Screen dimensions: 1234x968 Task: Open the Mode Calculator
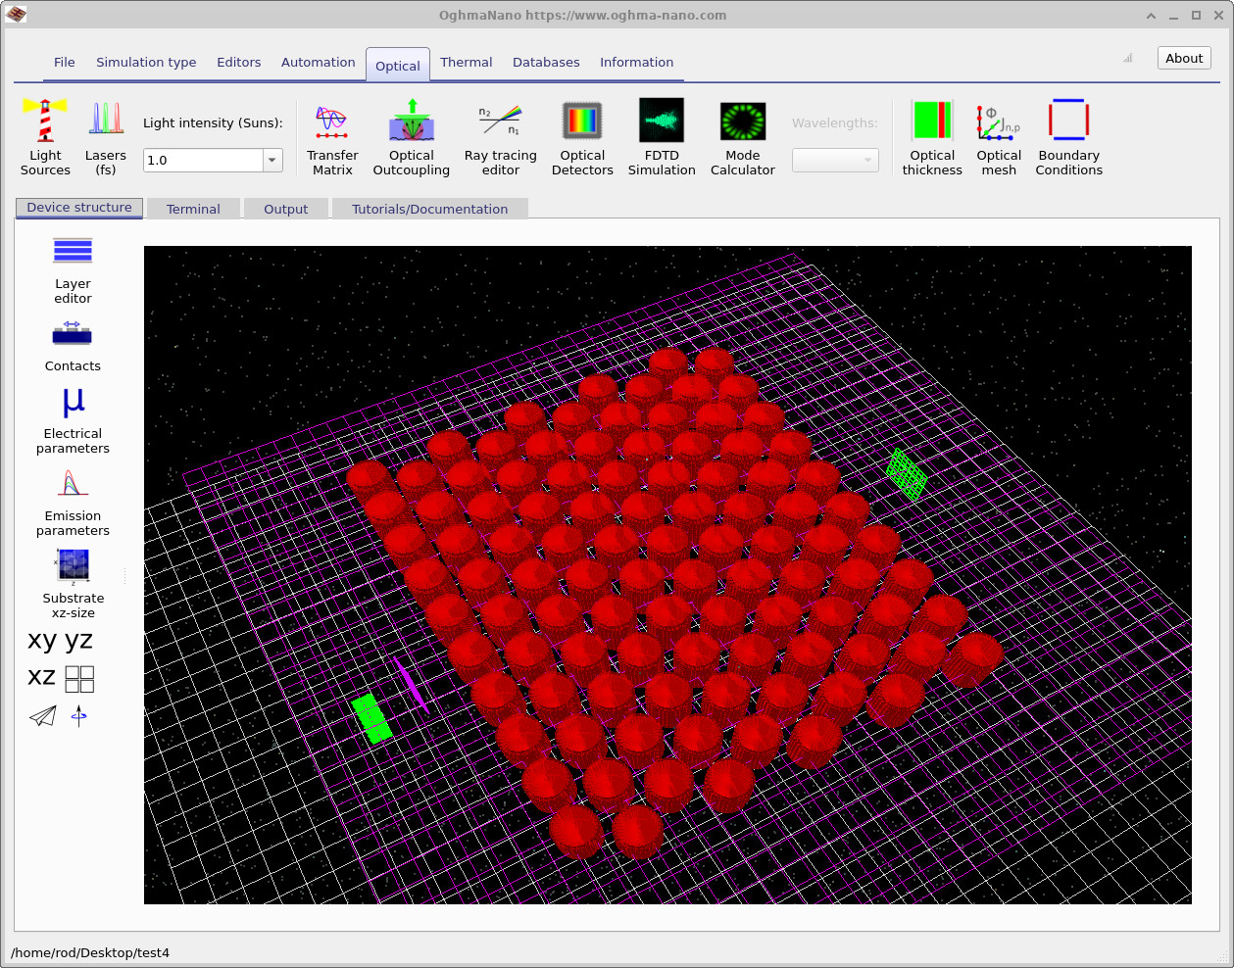pos(742,137)
